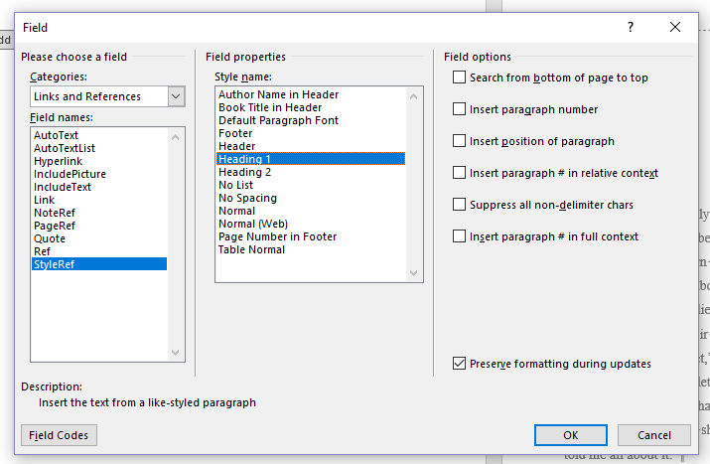Click the Help question mark icon
710x464 pixels.
click(631, 27)
